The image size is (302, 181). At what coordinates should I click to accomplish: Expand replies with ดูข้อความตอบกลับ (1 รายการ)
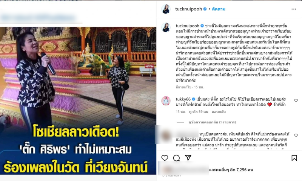pyautogui.click(x=212, y=122)
